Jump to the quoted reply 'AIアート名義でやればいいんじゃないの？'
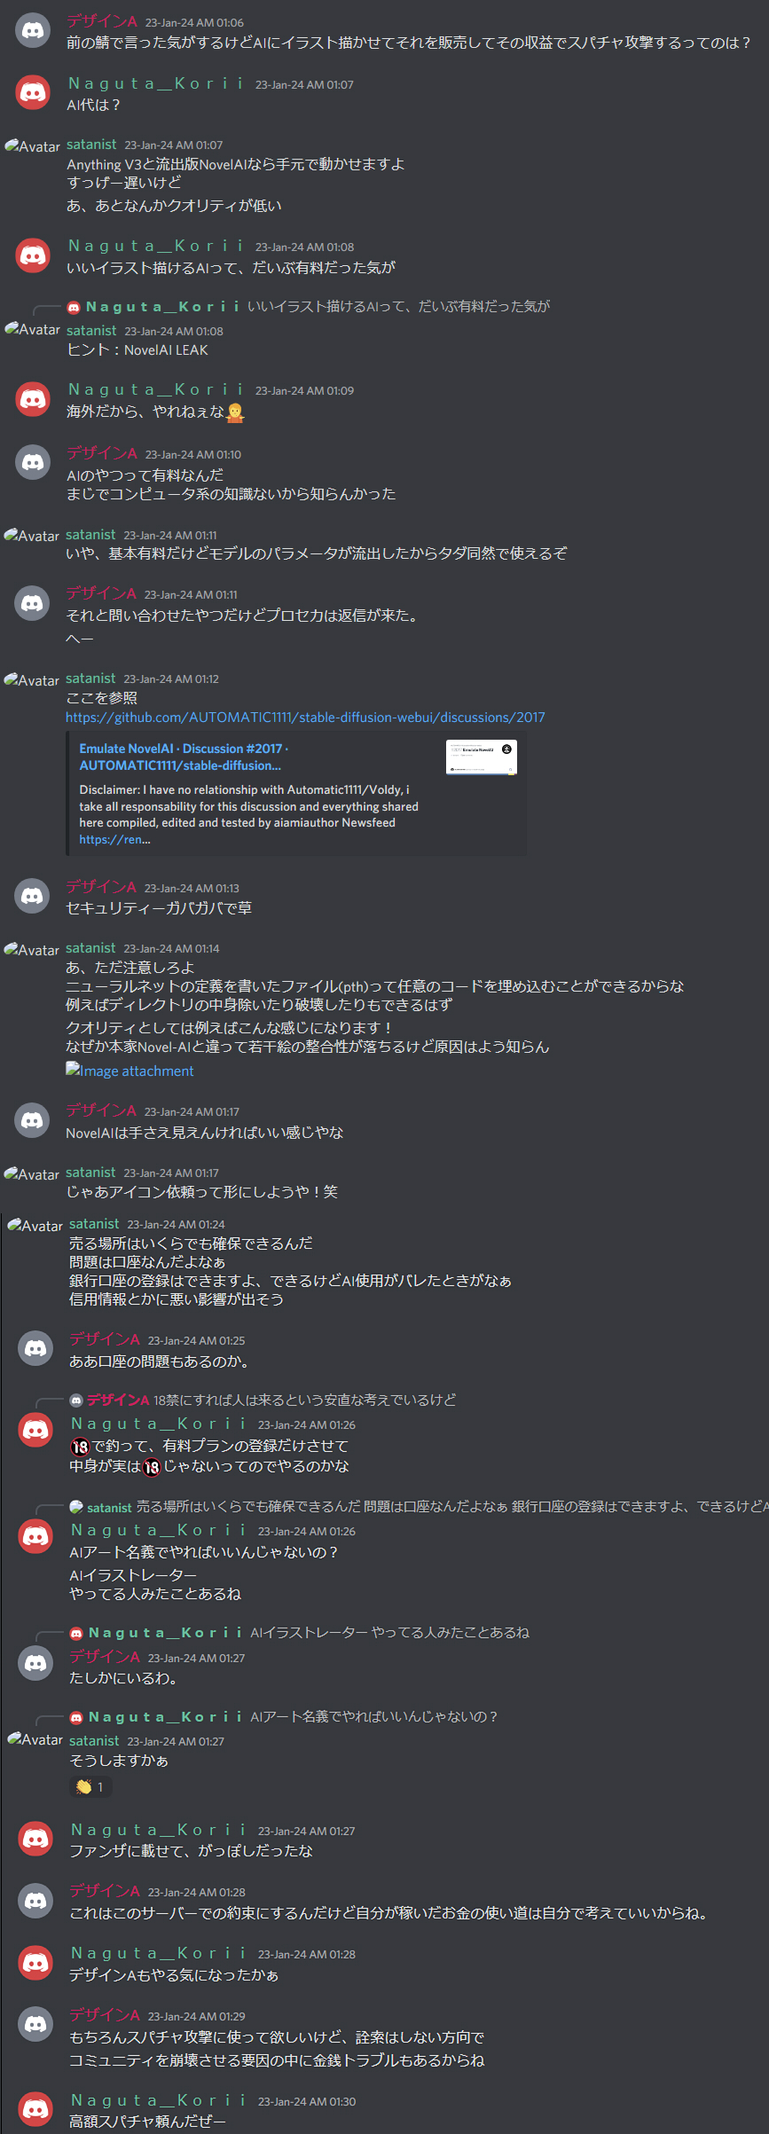Viewport: 769px width, 2134px height. point(374,1716)
